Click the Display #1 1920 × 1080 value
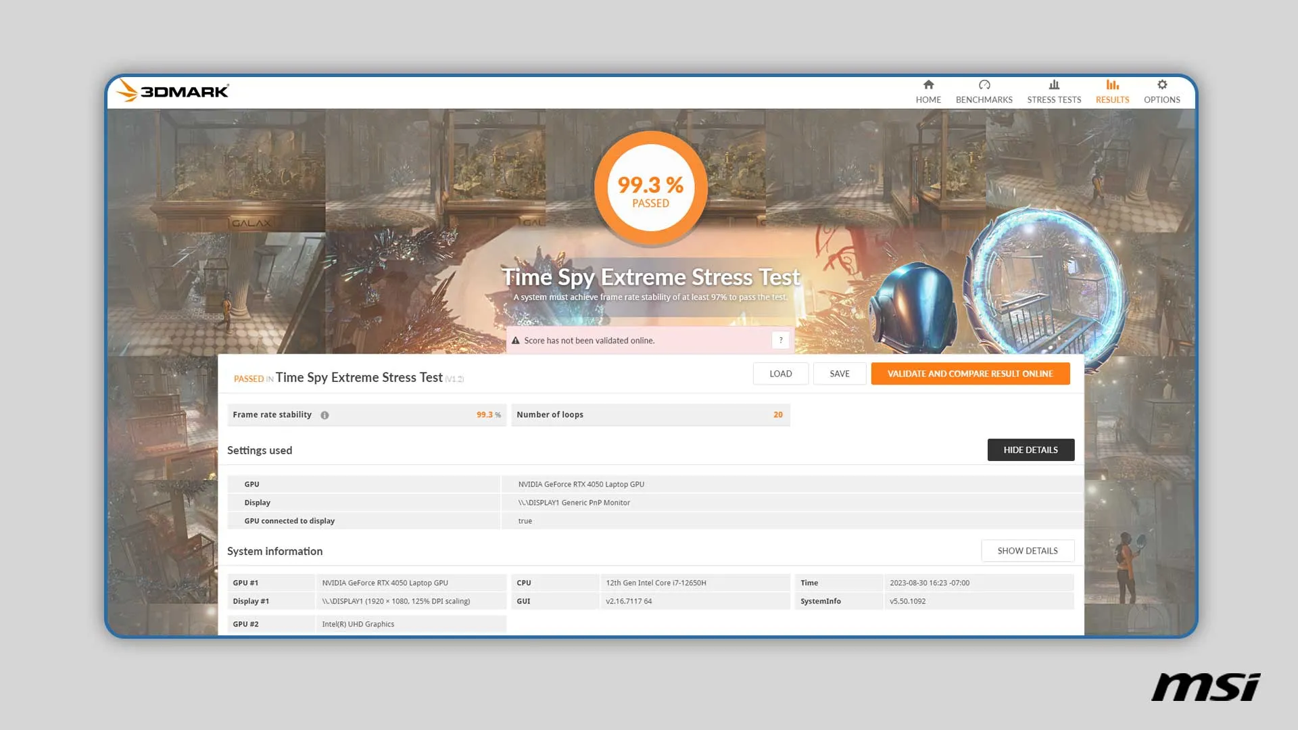The height and width of the screenshot is (730, 1298). pos(395,602)
